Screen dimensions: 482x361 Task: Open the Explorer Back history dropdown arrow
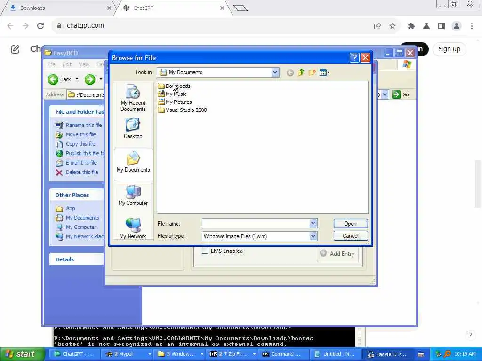(77, 79)
